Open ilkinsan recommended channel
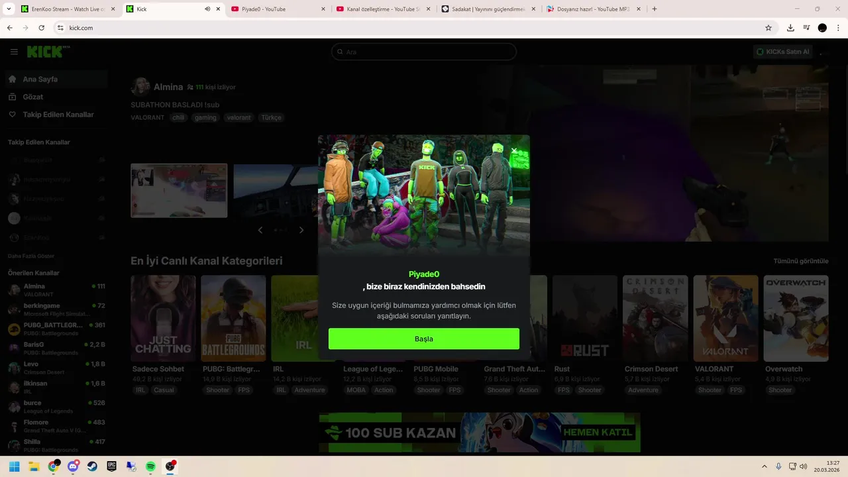 coord(56,387)
